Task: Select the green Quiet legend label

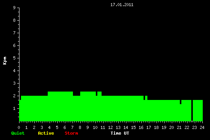Action: pyautogui.click(x=18, y=133)
